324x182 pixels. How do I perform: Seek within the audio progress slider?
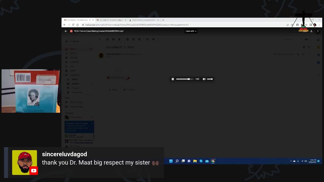(x=185, y=79)
